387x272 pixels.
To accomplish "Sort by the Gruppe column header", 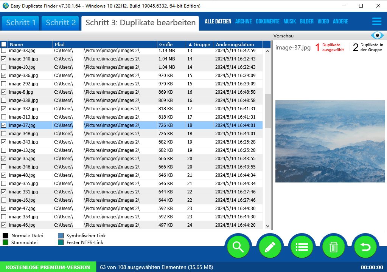I will (200, 45).
